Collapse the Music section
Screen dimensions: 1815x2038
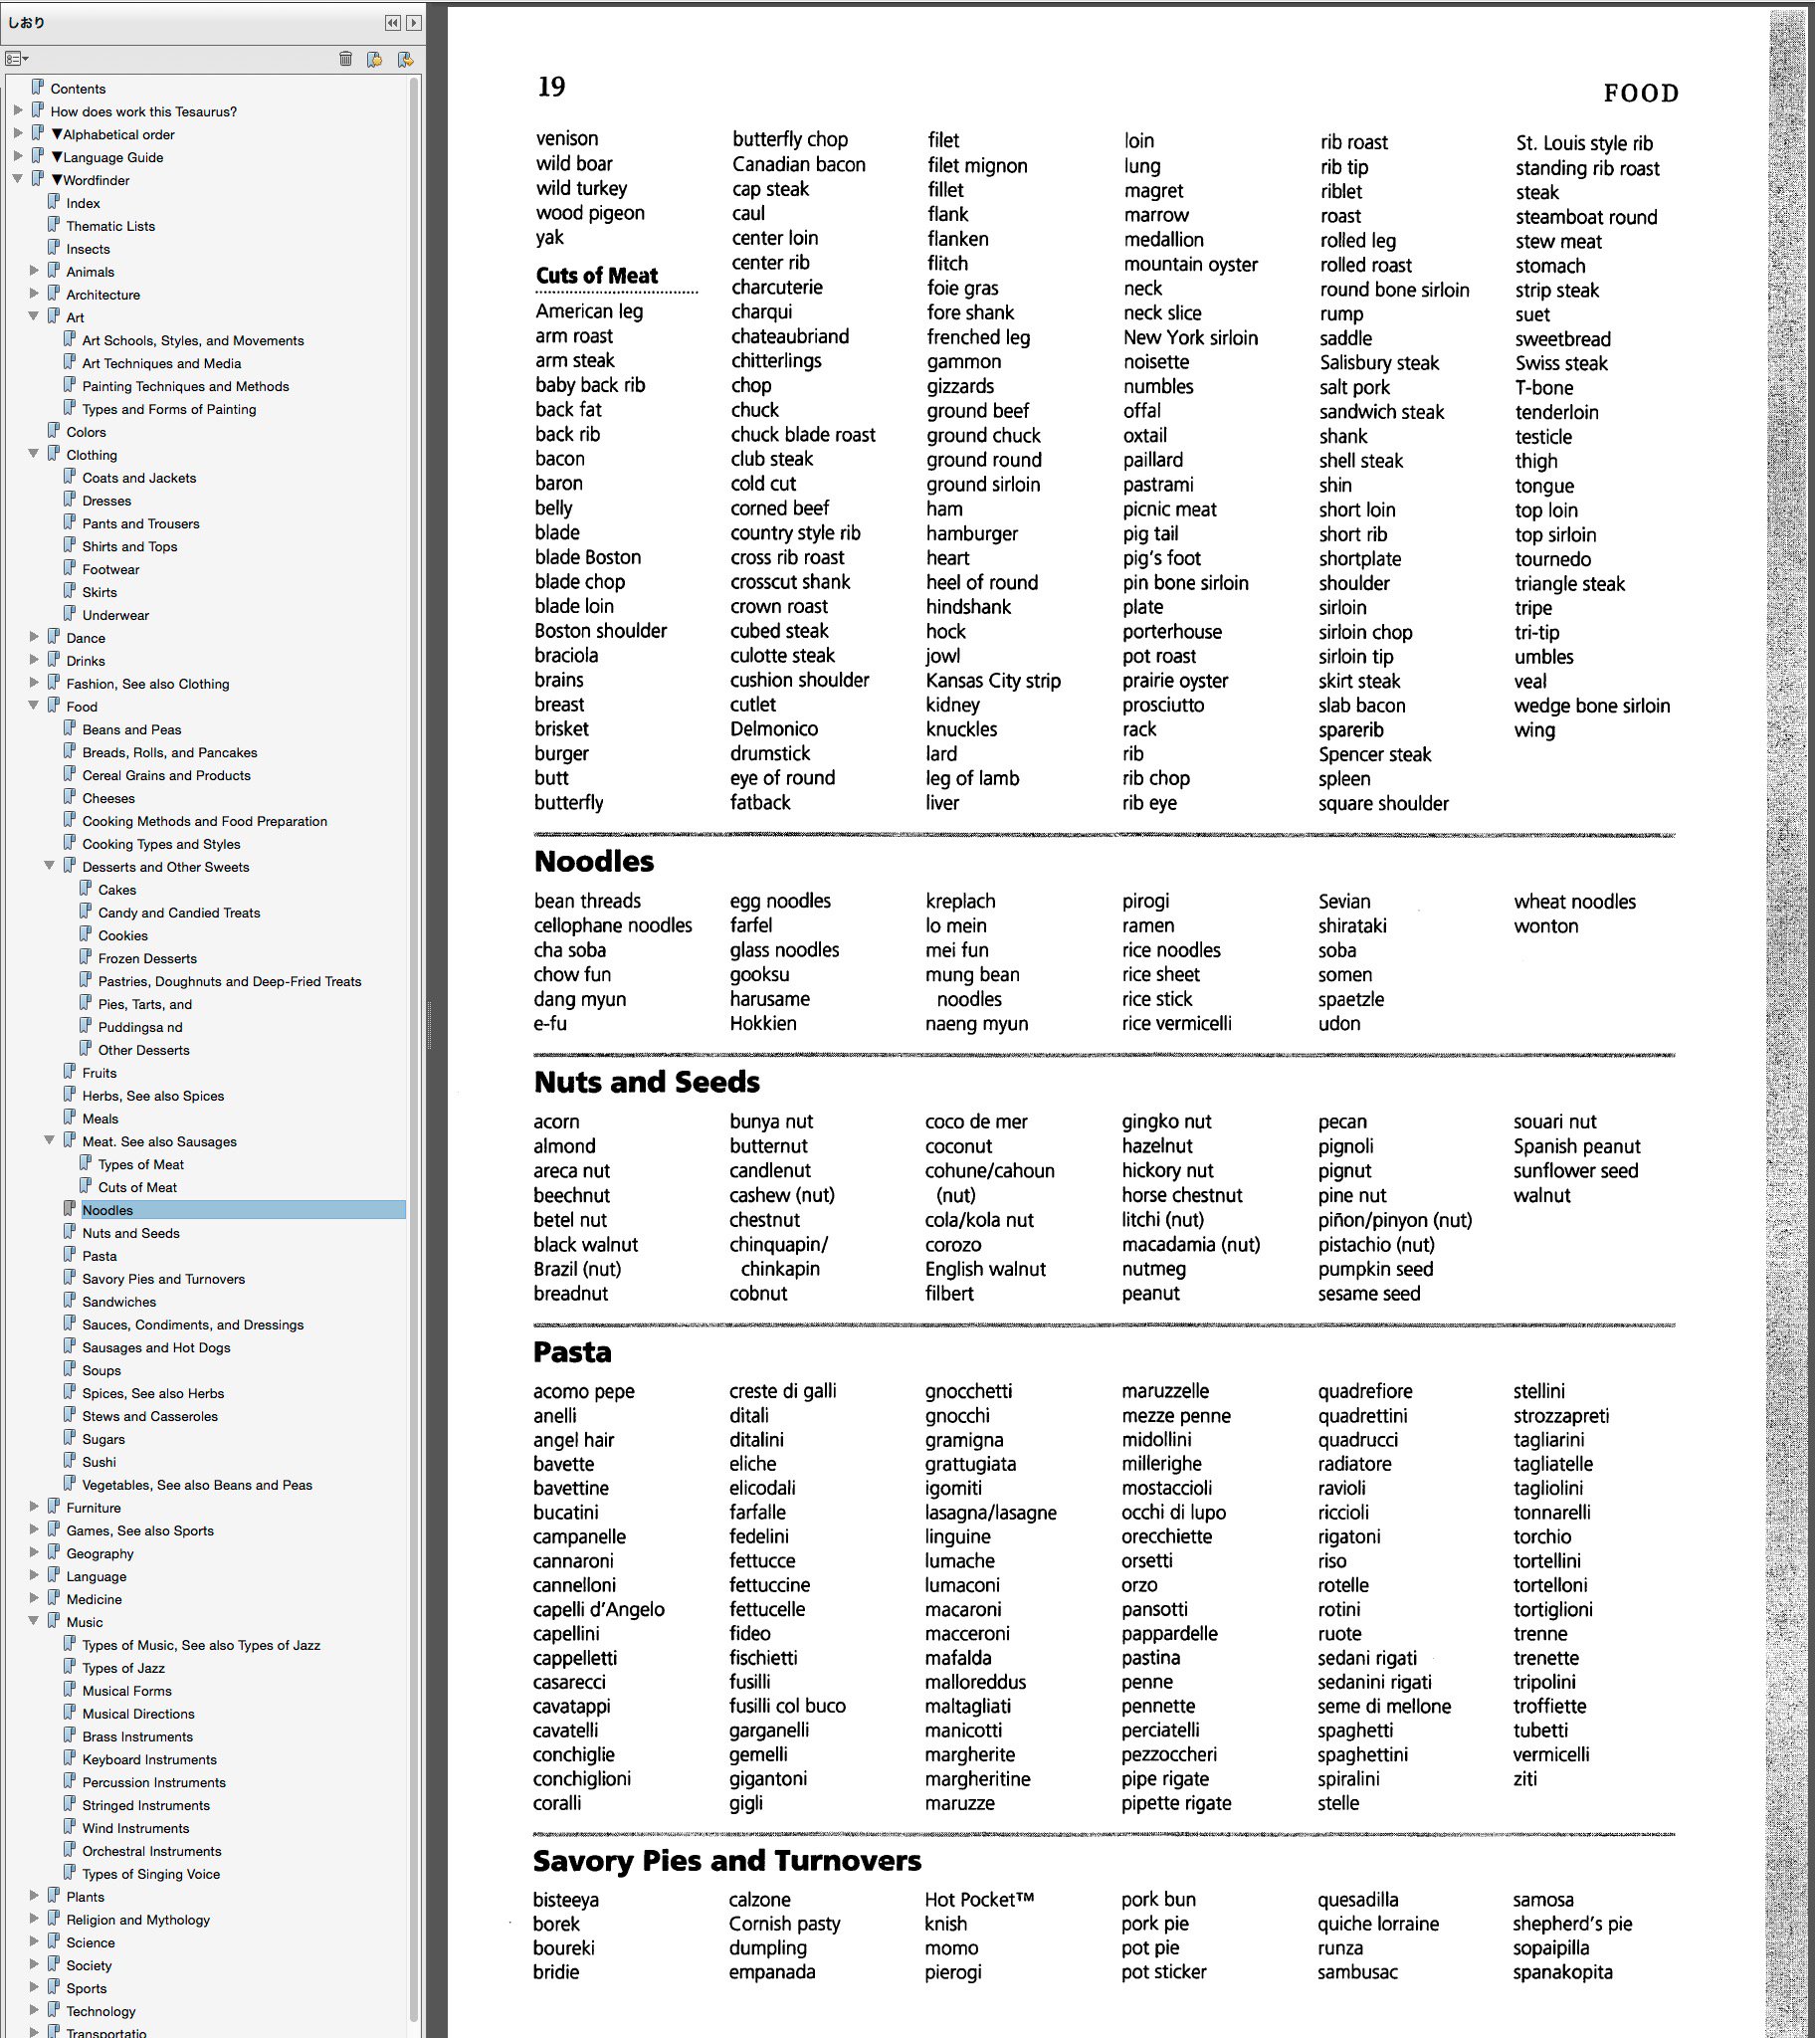tap(36, 1622)
